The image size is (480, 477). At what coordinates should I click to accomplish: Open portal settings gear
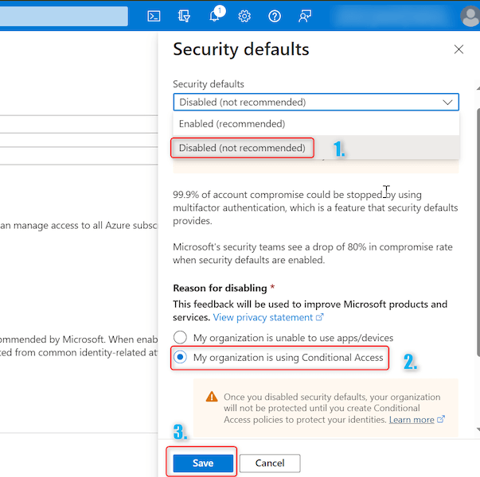244,16
